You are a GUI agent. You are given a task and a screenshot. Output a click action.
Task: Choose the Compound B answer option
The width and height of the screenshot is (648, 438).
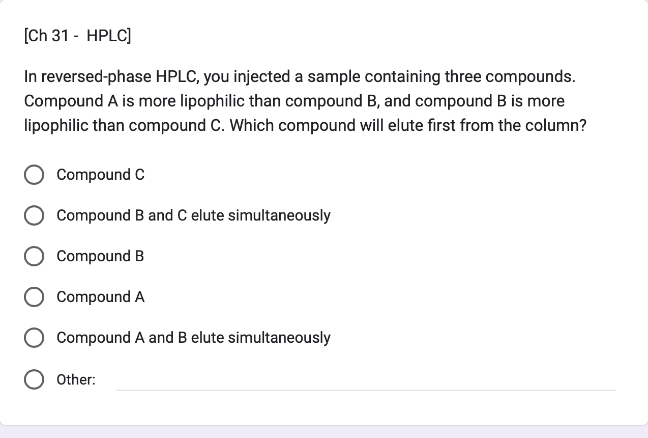coord(34,256)
